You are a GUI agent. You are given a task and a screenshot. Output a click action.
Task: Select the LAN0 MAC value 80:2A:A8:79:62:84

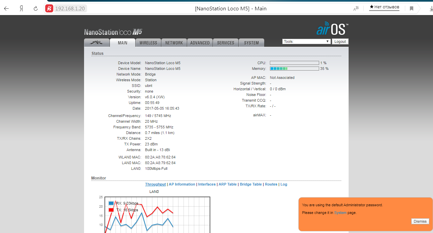[x=160, y=163]
